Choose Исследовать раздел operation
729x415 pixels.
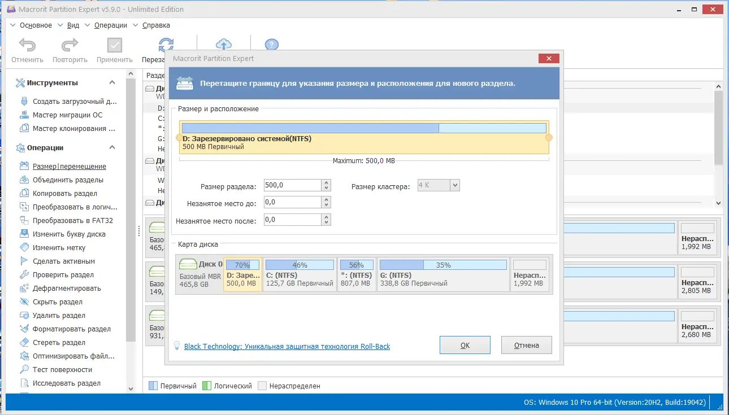click(59, 383)
